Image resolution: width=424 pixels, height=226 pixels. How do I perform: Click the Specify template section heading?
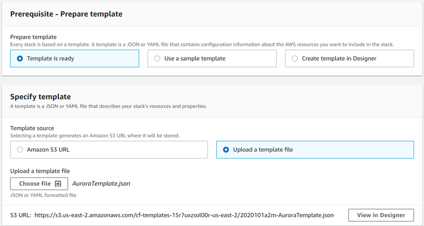tap(41, 97)
